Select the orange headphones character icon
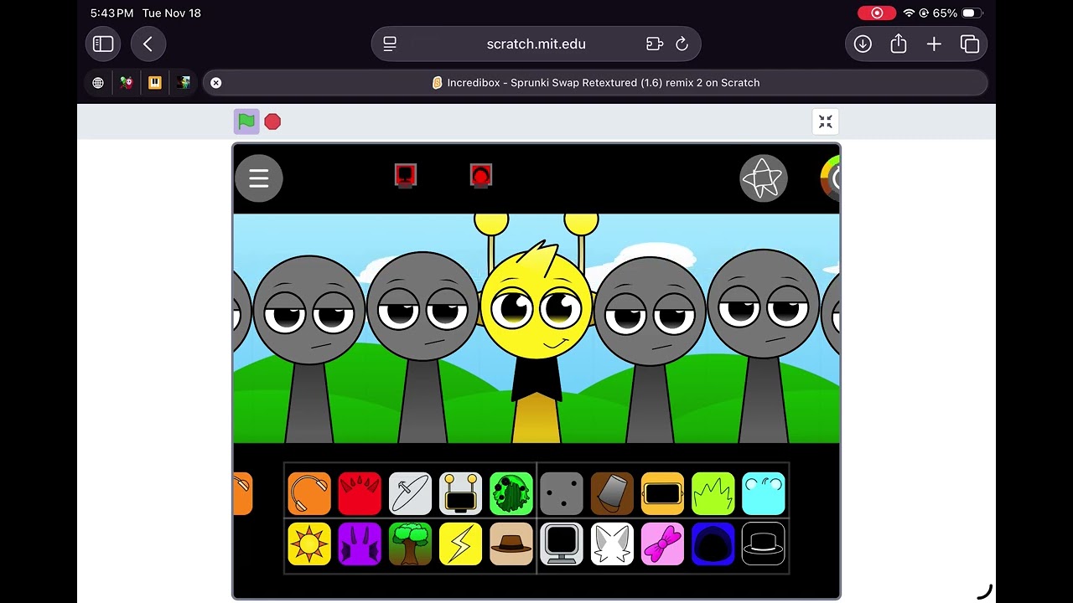The image size is (1073, 603). [x=309, y=493]
